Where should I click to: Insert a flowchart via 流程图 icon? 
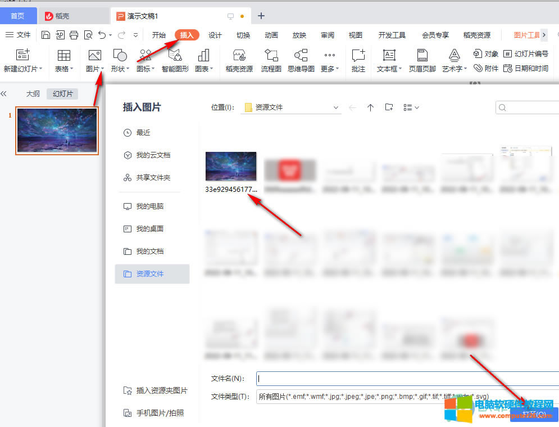(271, 56)
